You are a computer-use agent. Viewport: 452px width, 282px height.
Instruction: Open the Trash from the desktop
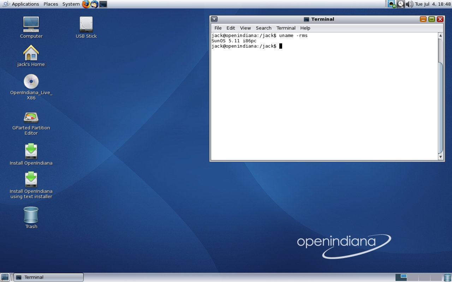pyautogui.click(x=31, y=216)
